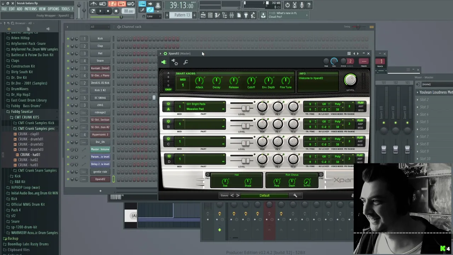The height and width of the screenshot is (255, 453).
Task: Toggle the FX2 power button
Action: pos(321,175)
